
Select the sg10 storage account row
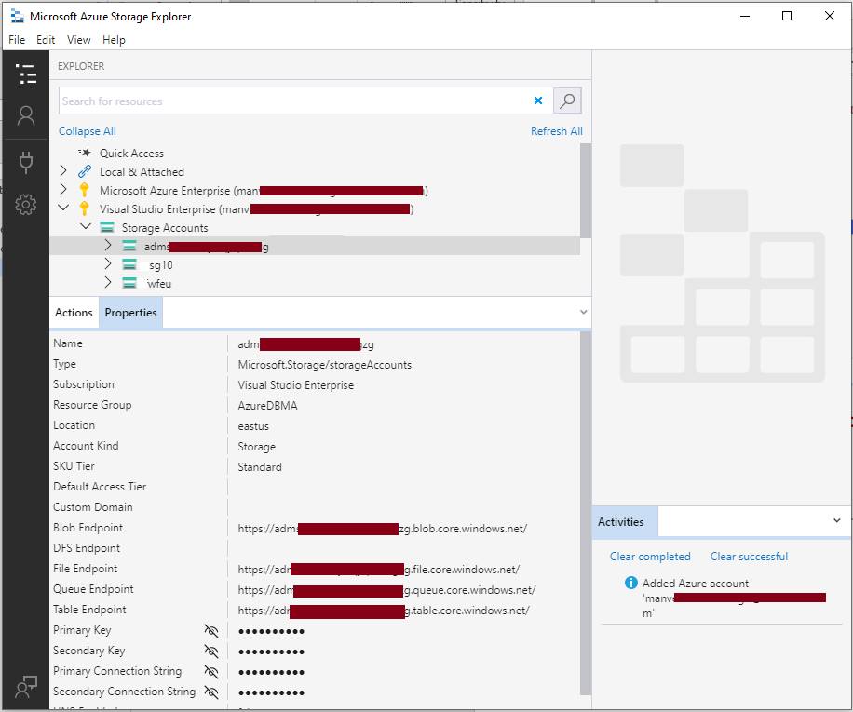(x=315, y=264)
